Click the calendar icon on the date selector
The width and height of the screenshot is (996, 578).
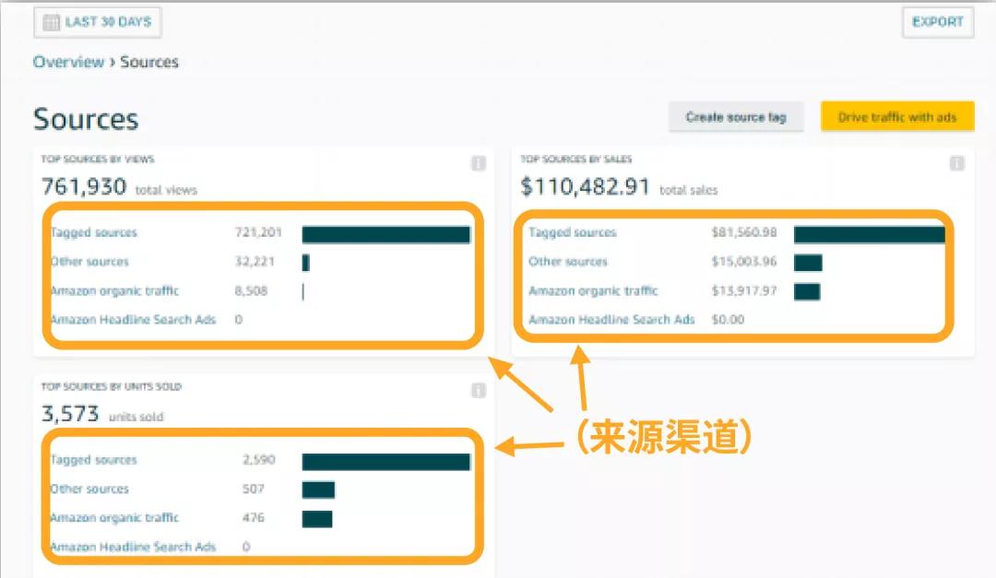tap(51, 22)
